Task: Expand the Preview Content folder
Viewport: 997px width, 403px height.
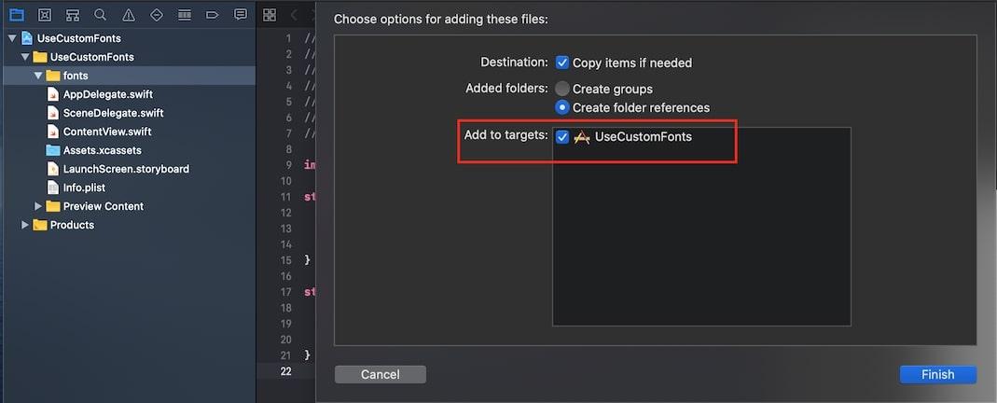Action: point(38,206)
